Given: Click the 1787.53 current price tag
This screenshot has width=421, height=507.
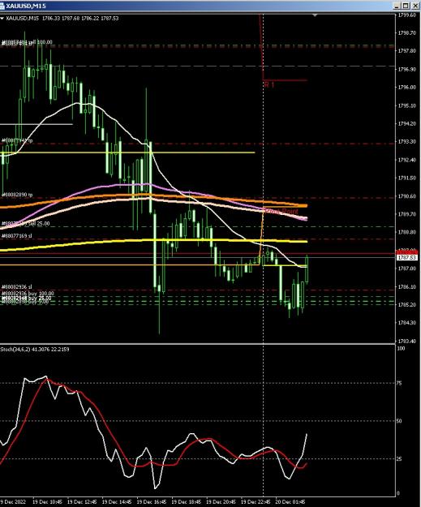Looking at the screenshot, I should tap(406, 257).
